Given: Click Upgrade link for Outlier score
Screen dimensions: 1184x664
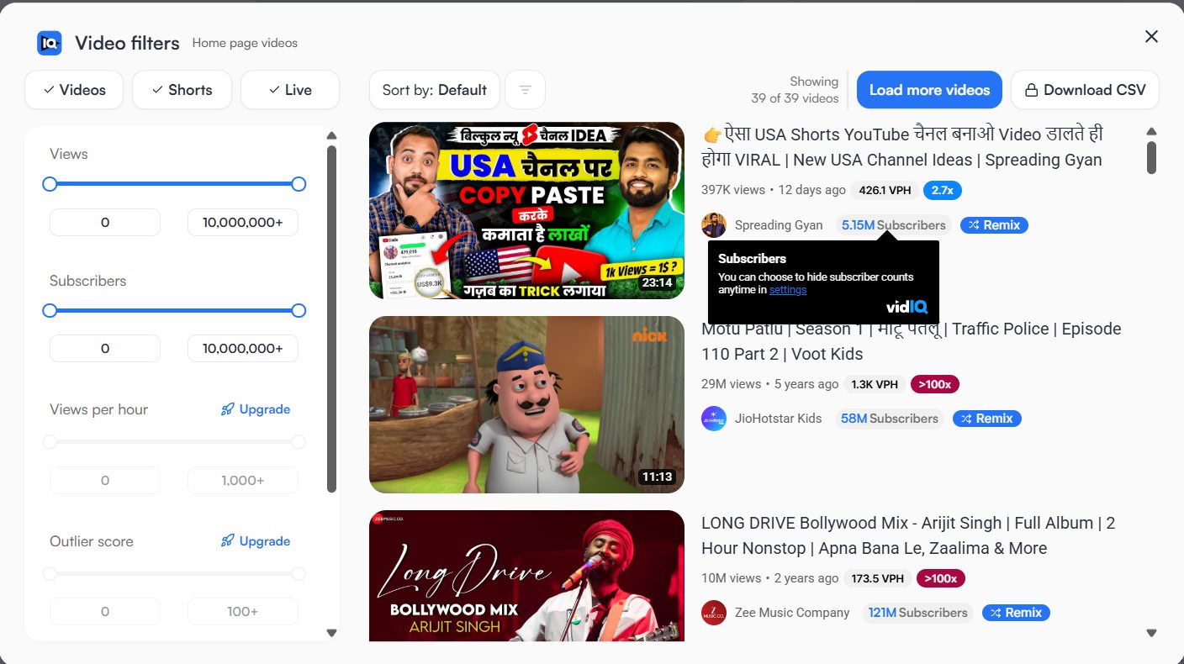Looking at the screenshot, I should [256, 541].
